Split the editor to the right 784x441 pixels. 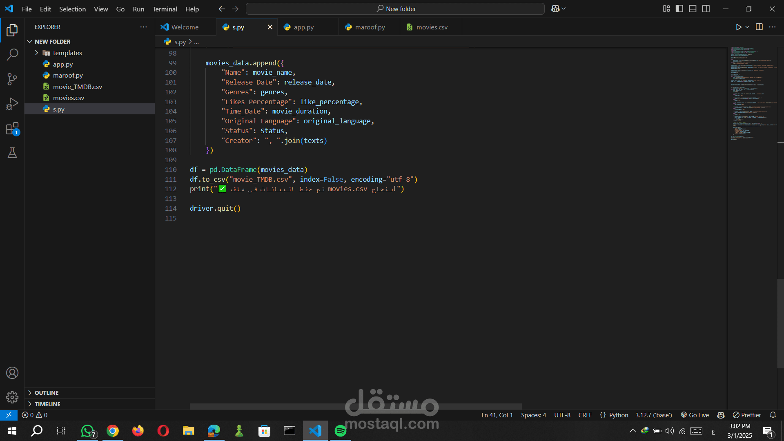tap(759, 27)
